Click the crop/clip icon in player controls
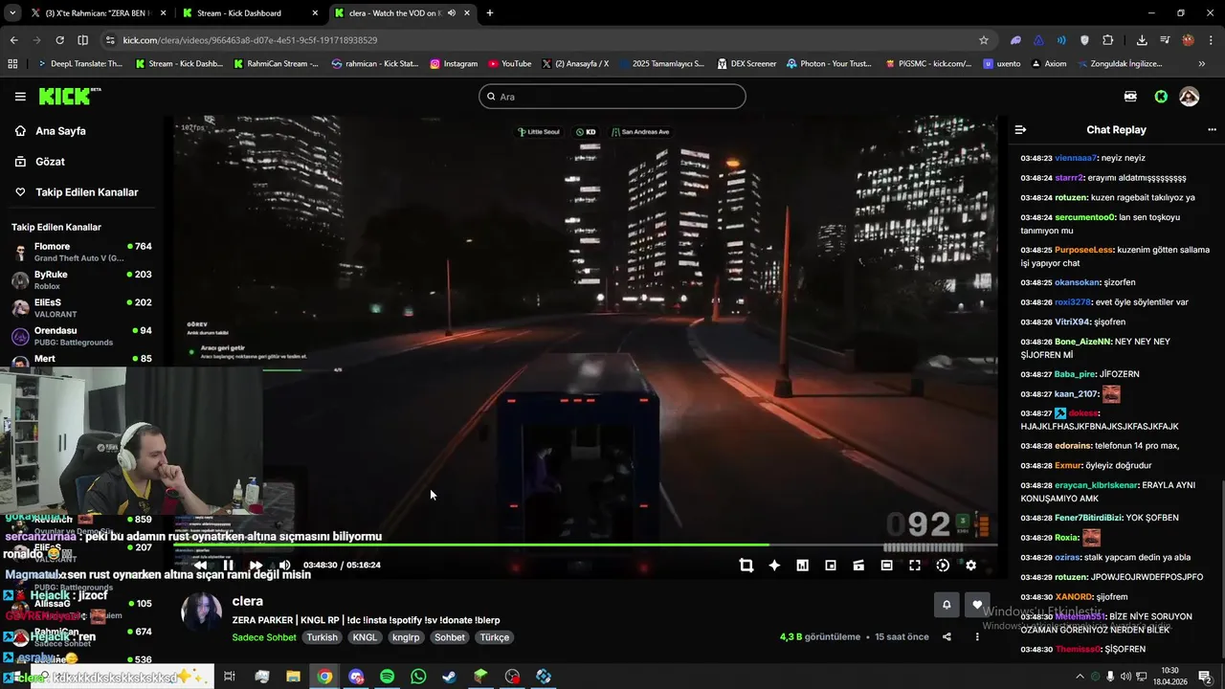 [x=746, y=566]
